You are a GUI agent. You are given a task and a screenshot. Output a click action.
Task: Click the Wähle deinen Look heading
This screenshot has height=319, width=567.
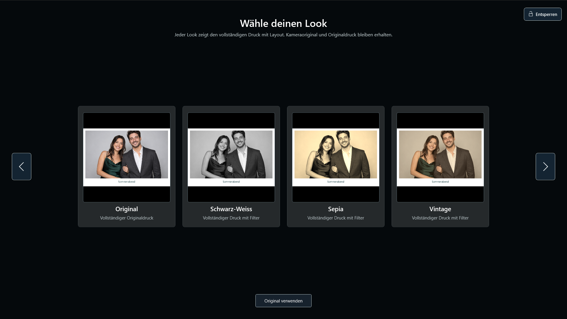pyautogui.click(x=283, y=23)
